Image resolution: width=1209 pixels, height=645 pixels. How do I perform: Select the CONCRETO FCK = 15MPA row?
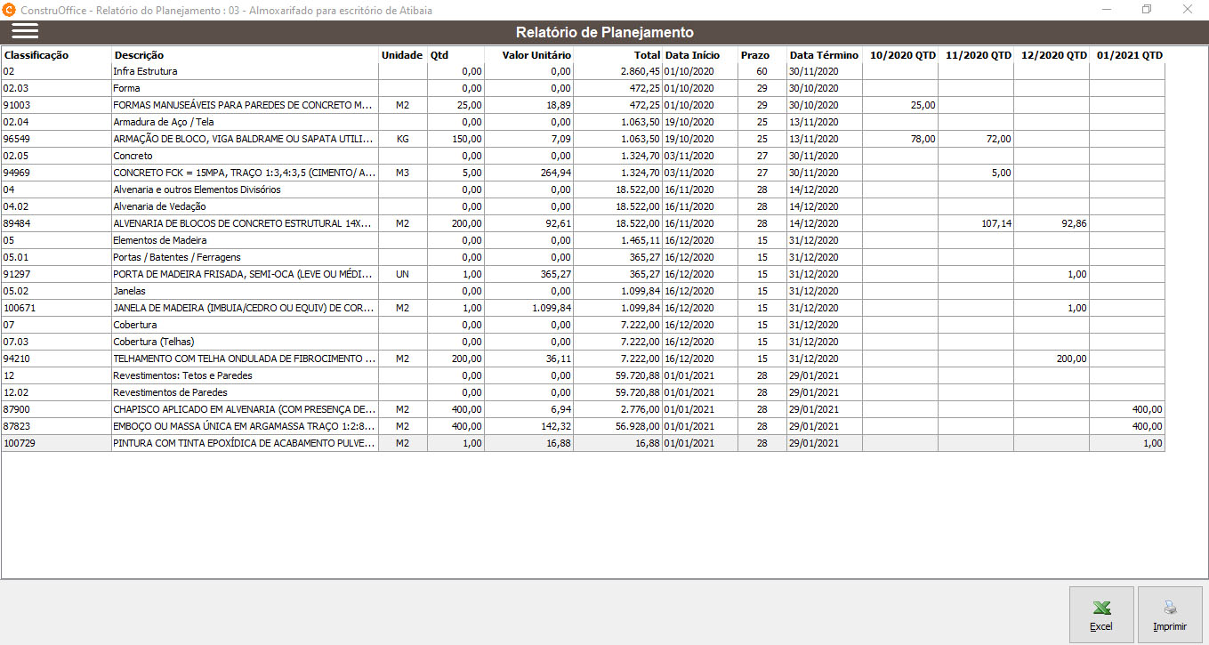tap(583, 173)
